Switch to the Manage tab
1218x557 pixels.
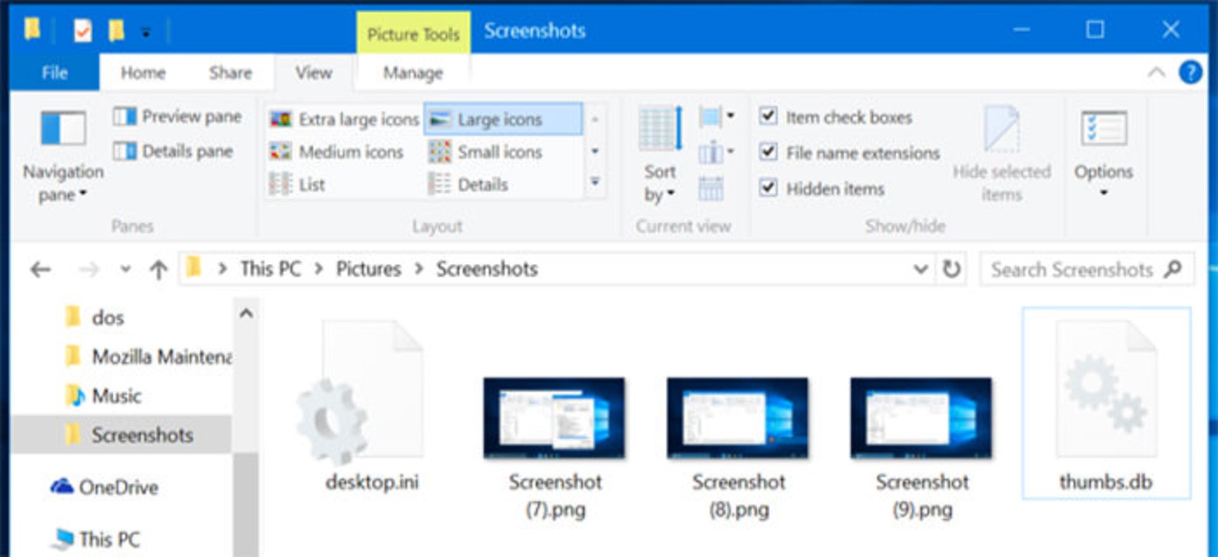413,73
